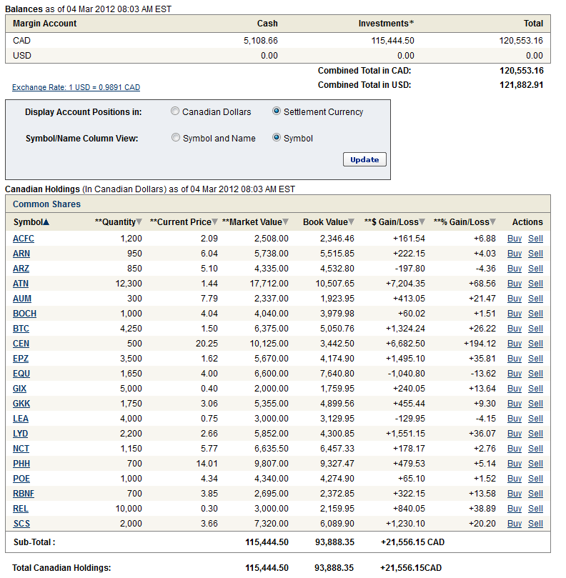Sort by % Gain/Loss arrow
Screen dimensions: 566x578
point(493,222)
